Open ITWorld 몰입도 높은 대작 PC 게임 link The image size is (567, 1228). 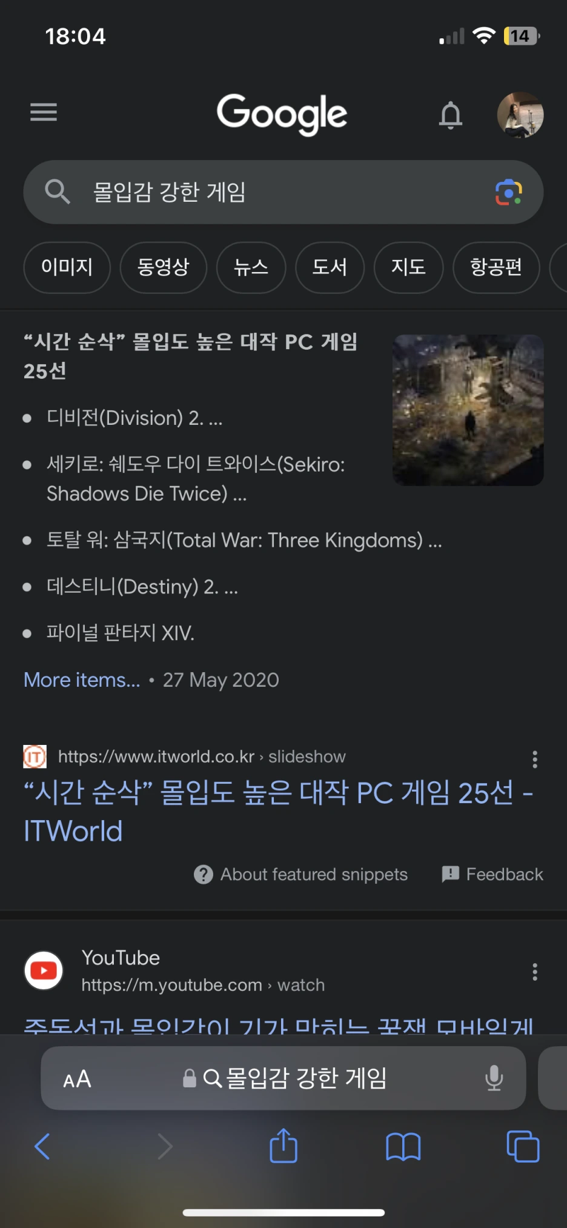coord(278,811)
